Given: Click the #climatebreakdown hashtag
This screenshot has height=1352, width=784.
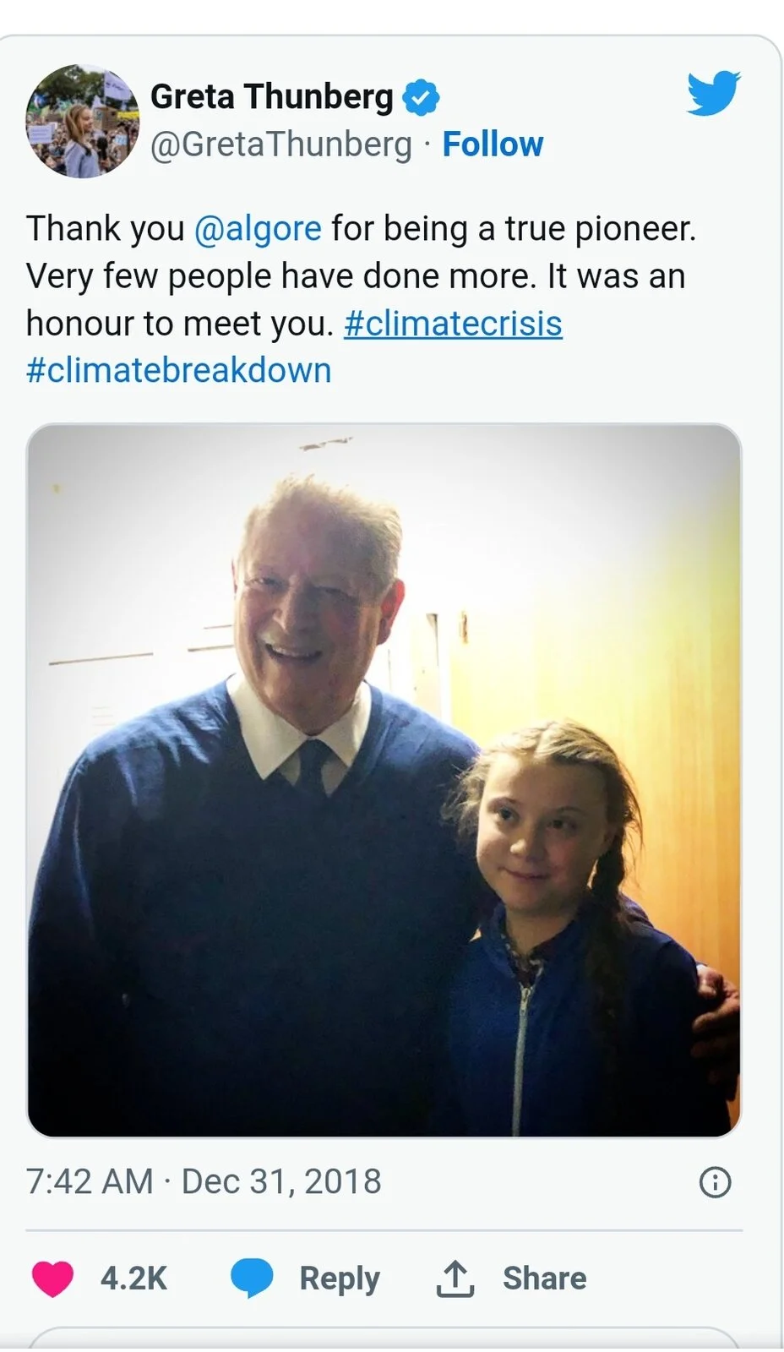Looking at the screenshot, I should click(x=178, y=371).
